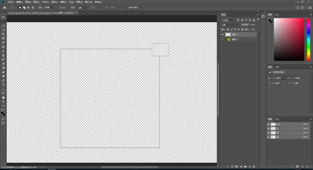Activate the Hand tool
Image resolution: width=313 pixels, height=170 pixels.
(x=3, y=97)
